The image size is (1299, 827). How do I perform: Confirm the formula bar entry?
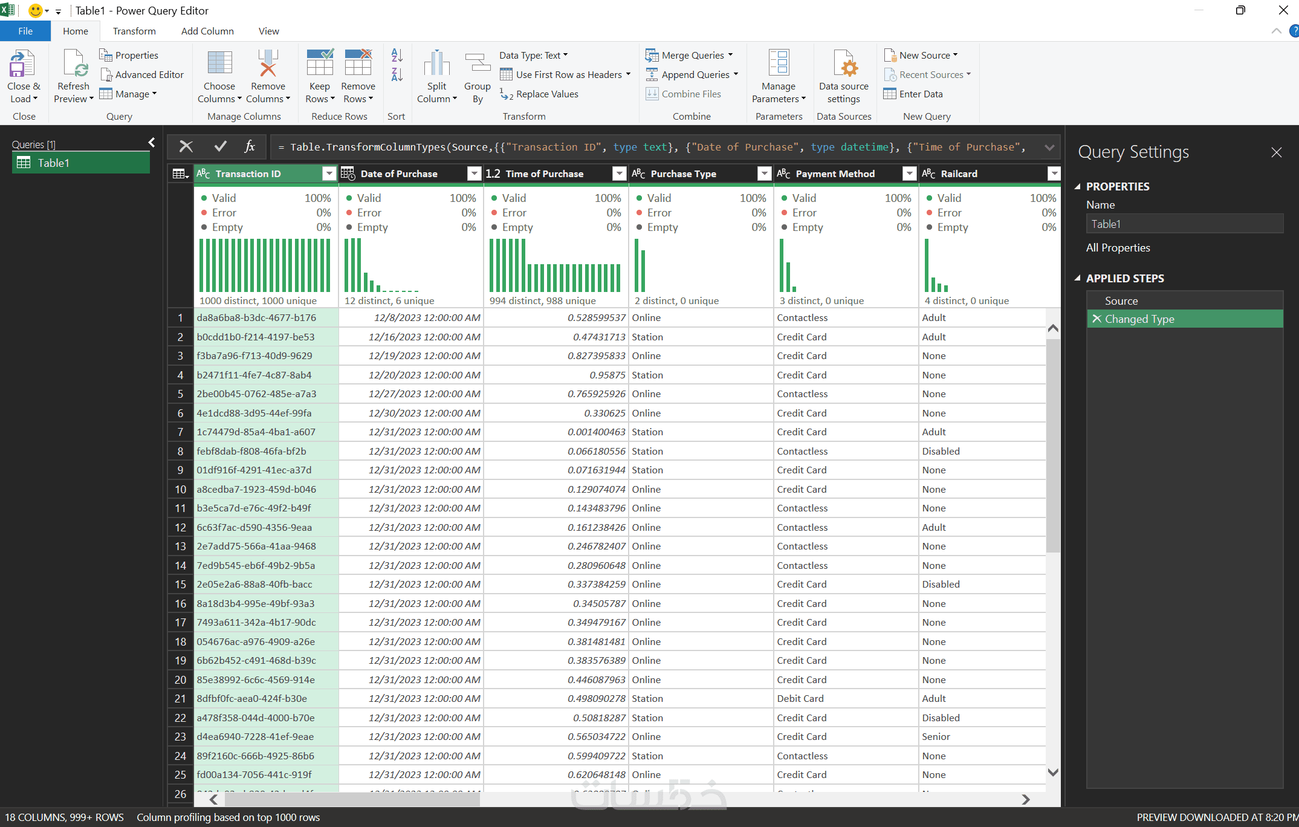click(221, 146)
